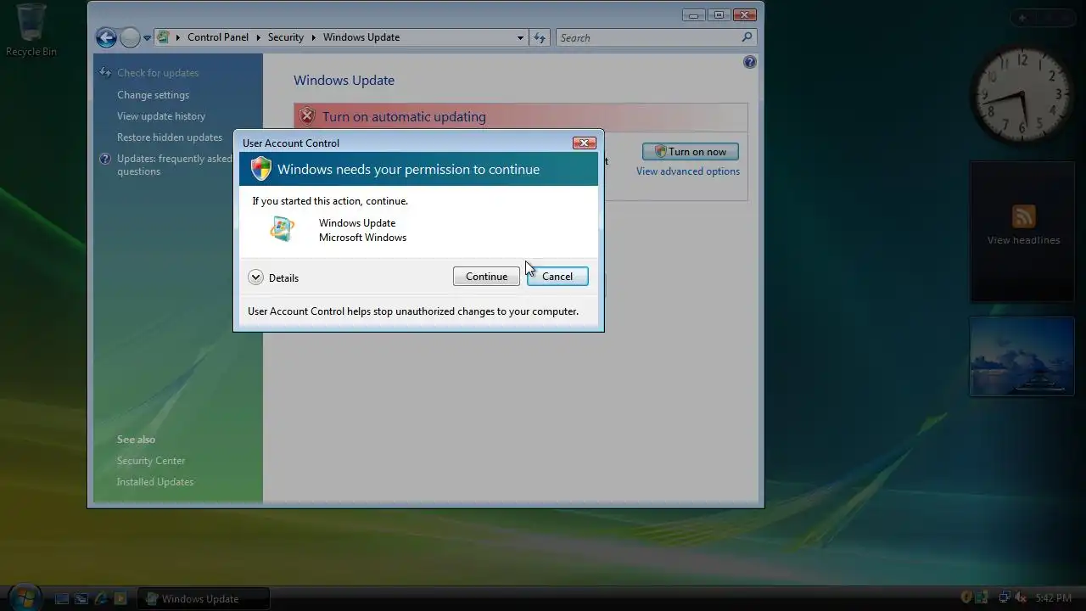Viewport: 1086px width, 611px height.
Task: Click Switch between windows in Quick Launch
Action: (x=81, y=598)
